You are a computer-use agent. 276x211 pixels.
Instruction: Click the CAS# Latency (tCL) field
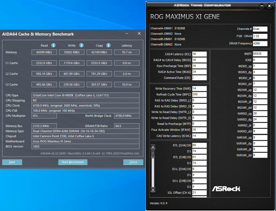199,54
